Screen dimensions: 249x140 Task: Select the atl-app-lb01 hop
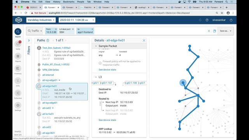tap(48, 133)
